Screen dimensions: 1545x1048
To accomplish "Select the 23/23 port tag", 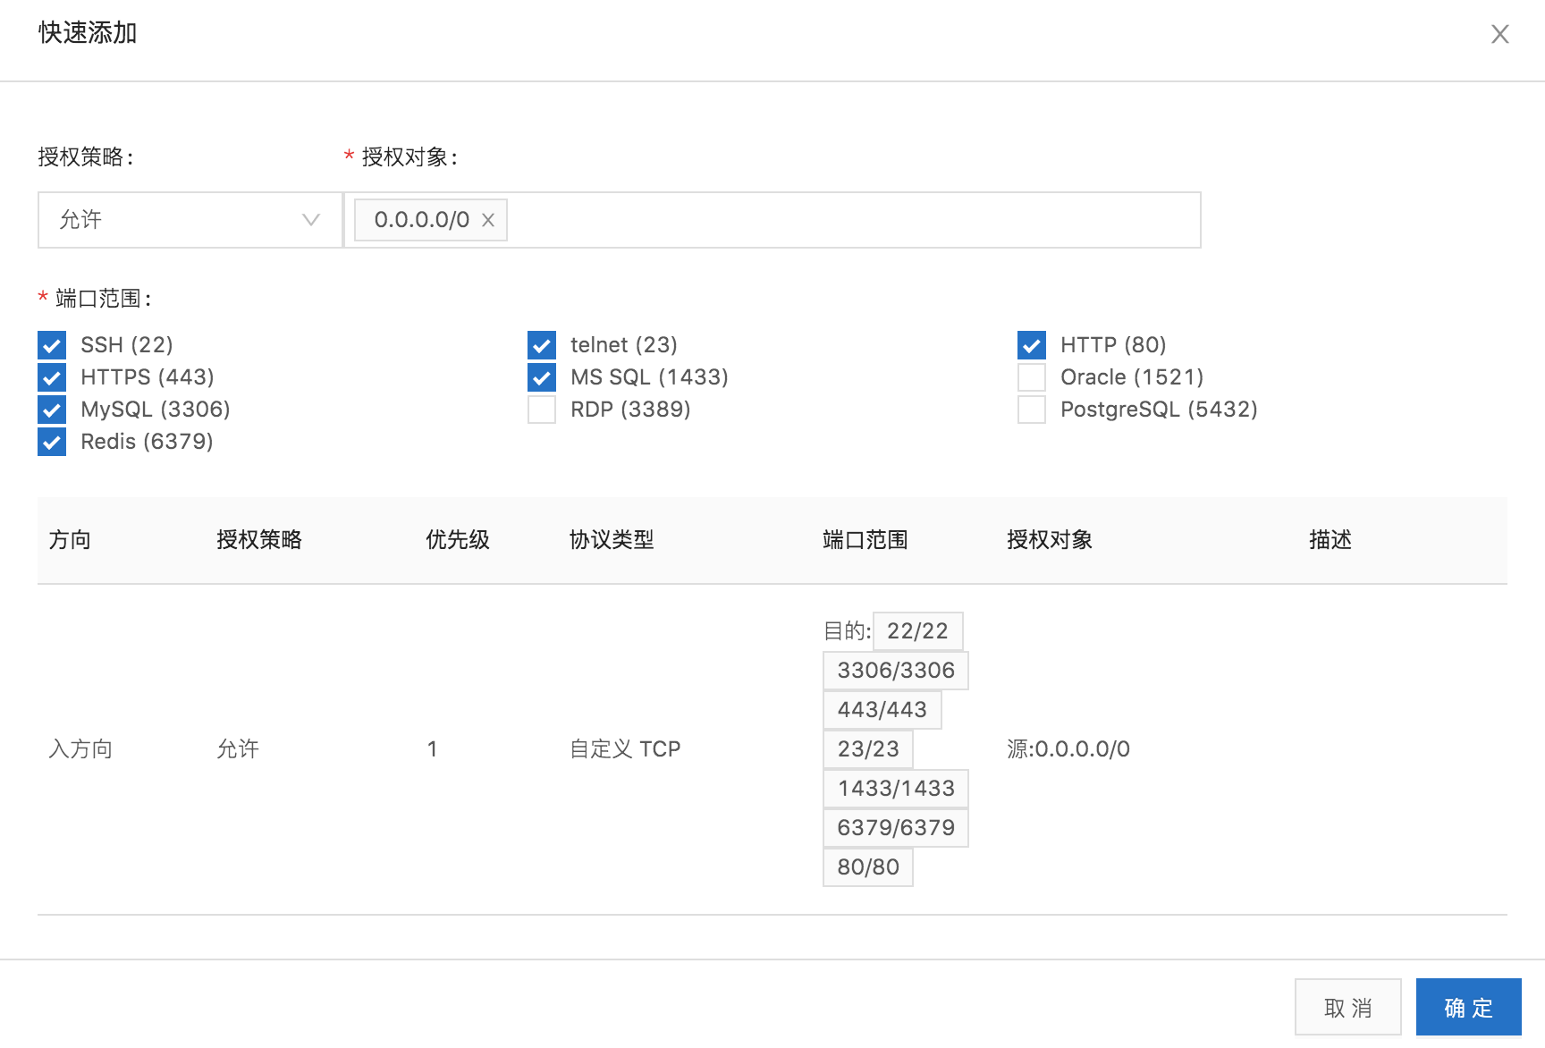I will (868, 749).
